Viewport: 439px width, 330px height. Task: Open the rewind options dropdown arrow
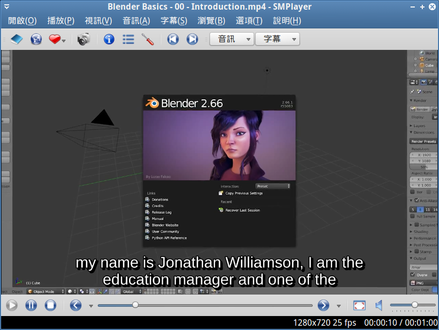(91, 306)
